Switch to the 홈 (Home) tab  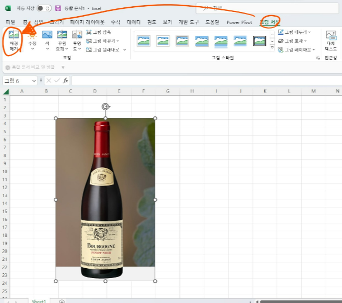[x=26, y=22]
